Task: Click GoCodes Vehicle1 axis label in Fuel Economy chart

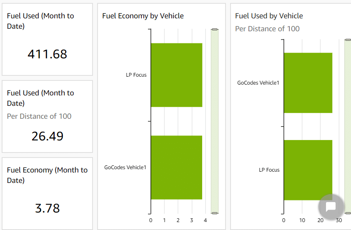Action: [125, 167]
